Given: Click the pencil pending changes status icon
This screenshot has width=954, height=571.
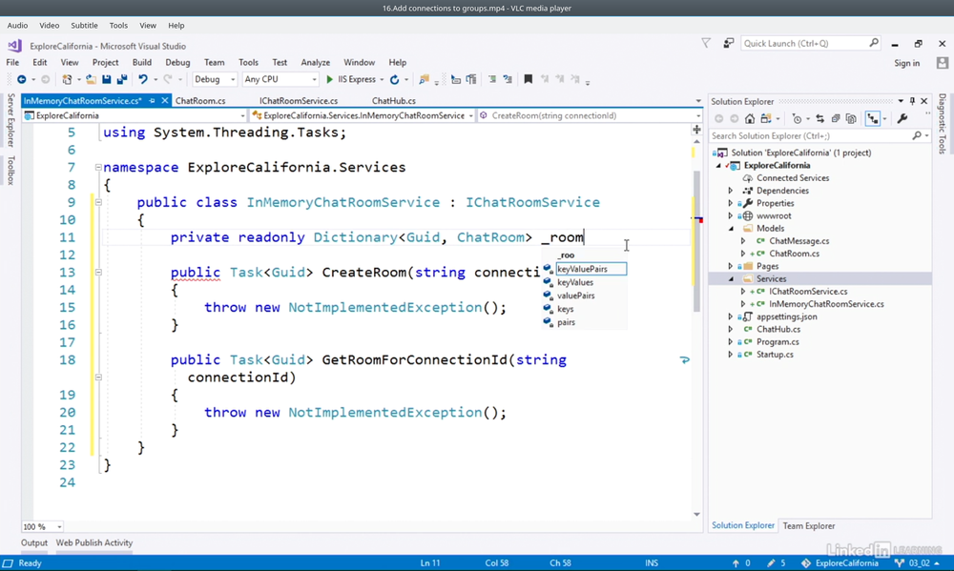Looking at the screenshot, I should tap(771, 563).
